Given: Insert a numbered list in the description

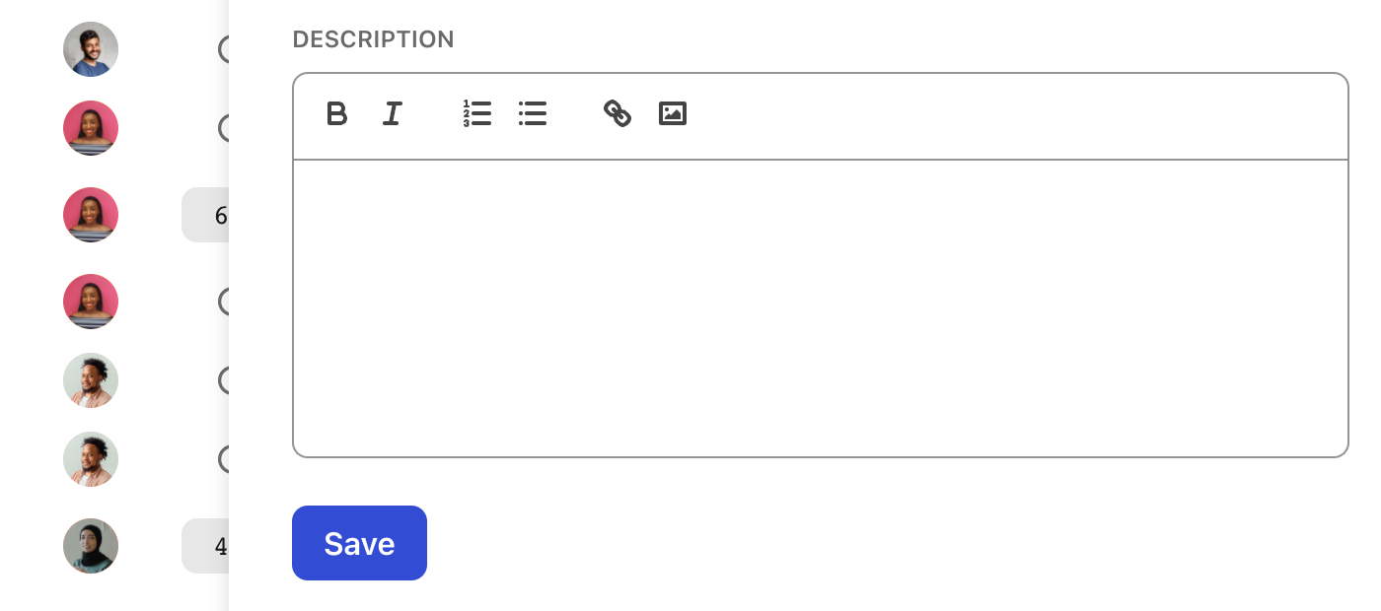Looking at the screenshot, I should click(x=477, y=114).
